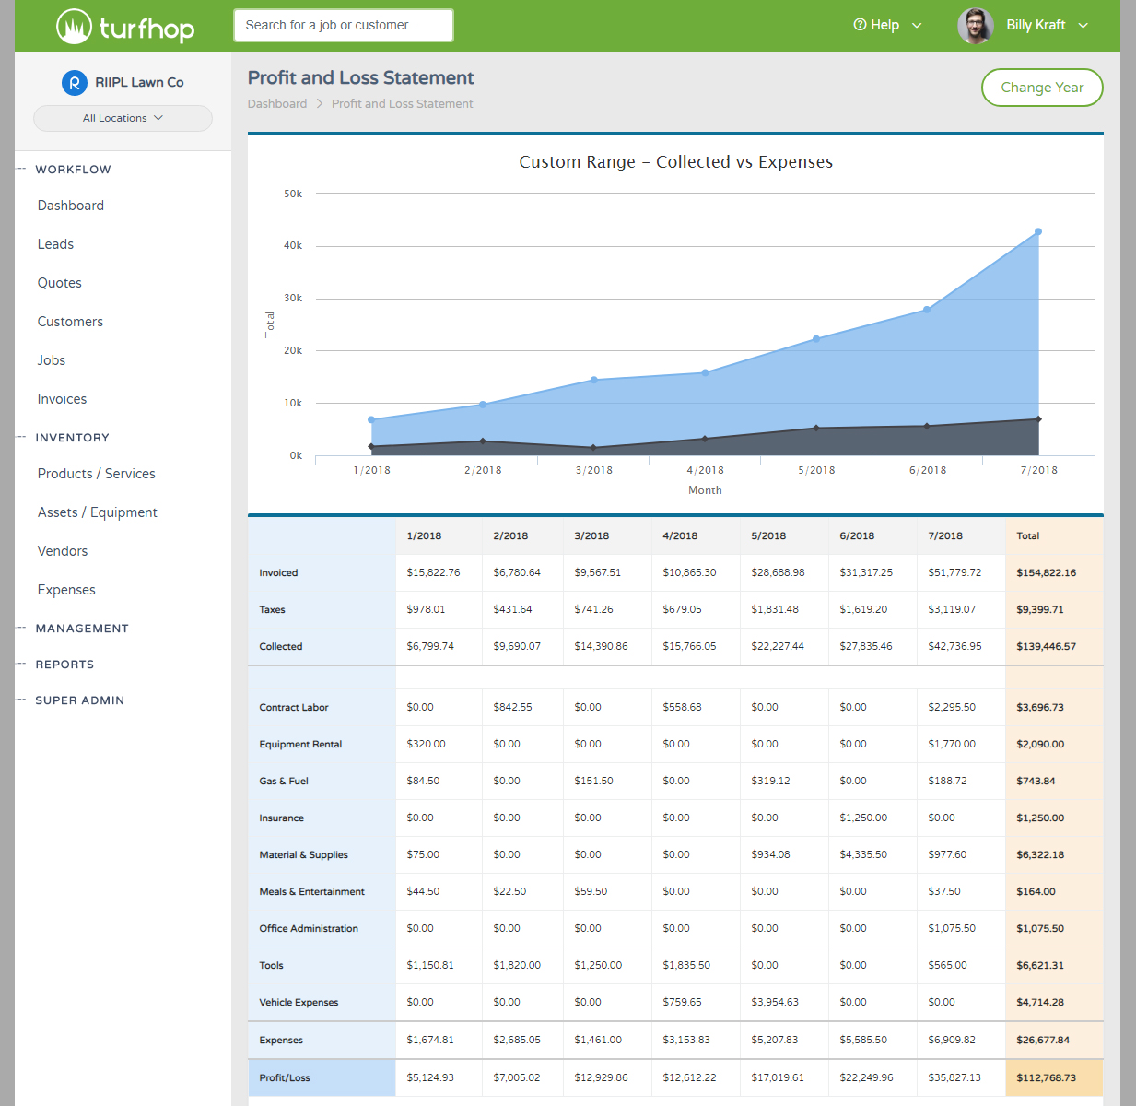Navigate back via the Dashboard breadcrumb

tap(276, 103)
